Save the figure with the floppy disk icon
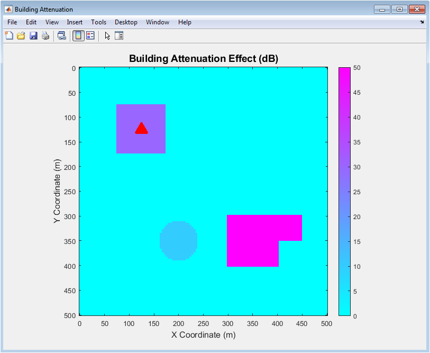 (x=33, y=35)
